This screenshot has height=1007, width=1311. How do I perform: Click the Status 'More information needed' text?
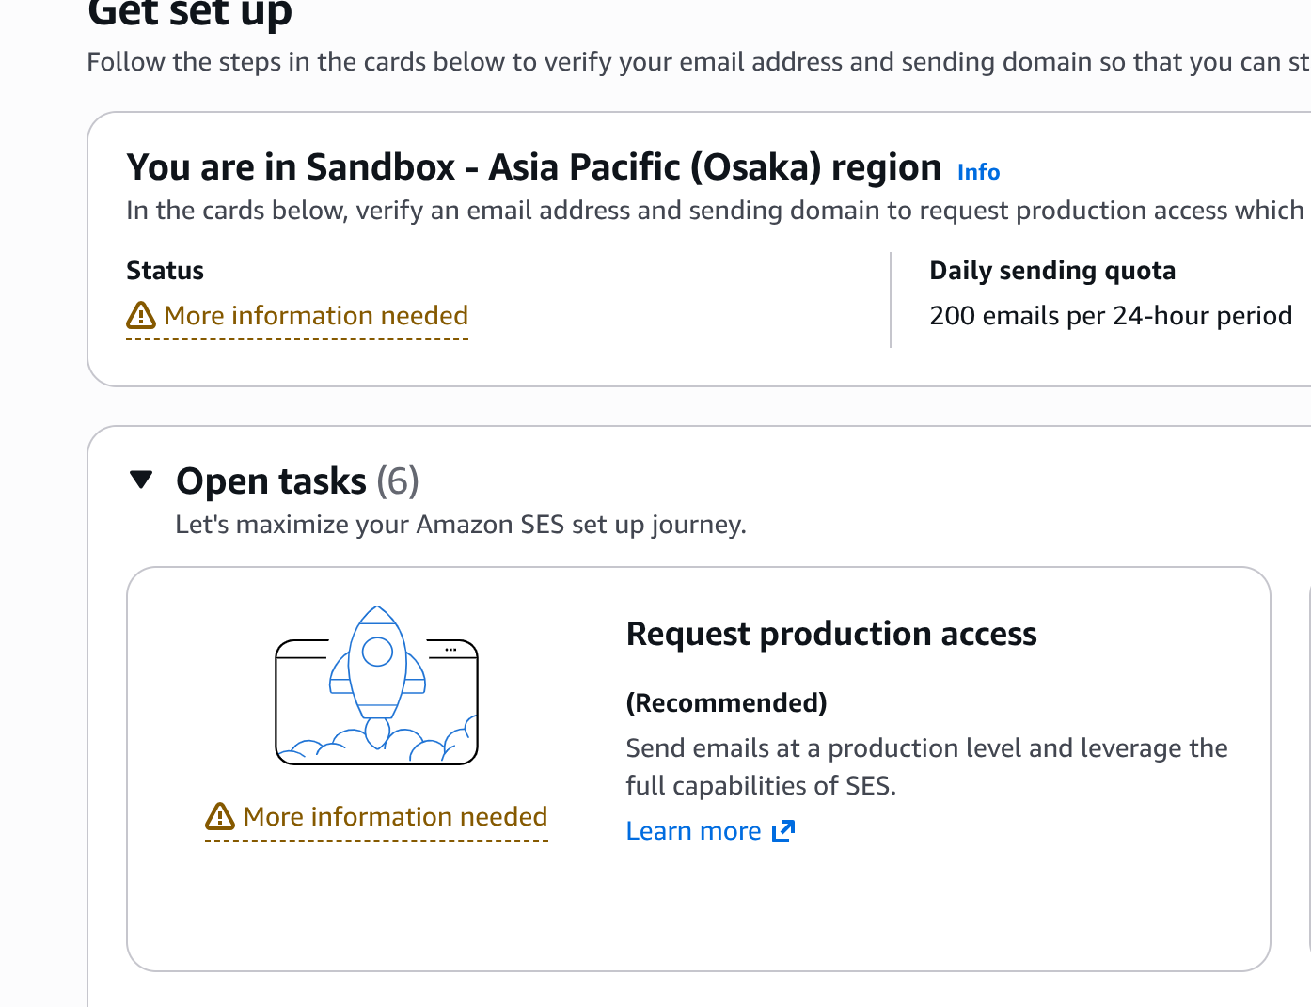315,316
